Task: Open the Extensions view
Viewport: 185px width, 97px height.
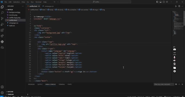Action: pos(2,30)
